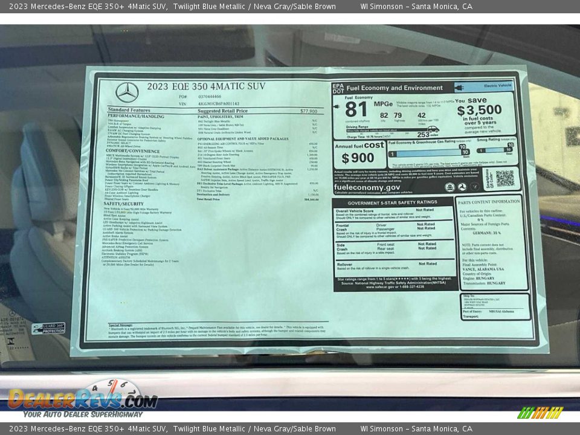This screenshot has height=435, width=580.
Task: Click the plug icon beside Electric Vehicle
Action: click(460, 88)
